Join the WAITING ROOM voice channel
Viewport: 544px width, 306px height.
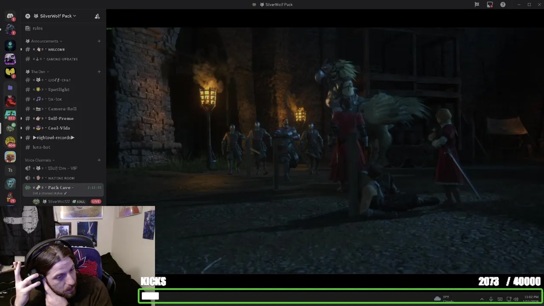tap(62, 178)
